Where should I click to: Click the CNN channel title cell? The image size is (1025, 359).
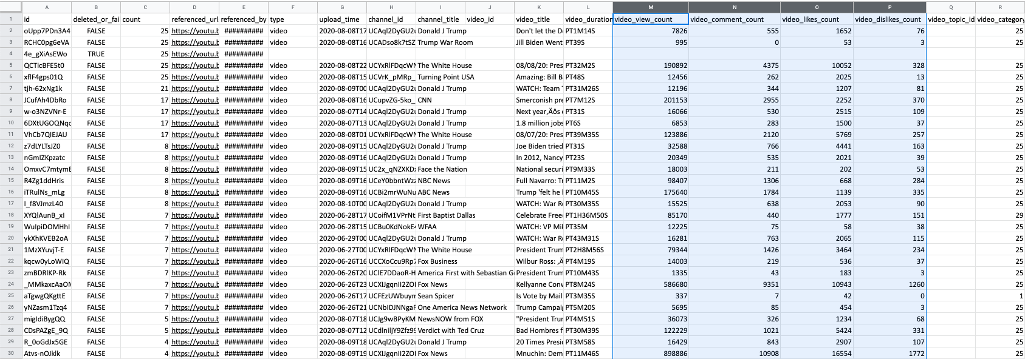pos(441,100)
